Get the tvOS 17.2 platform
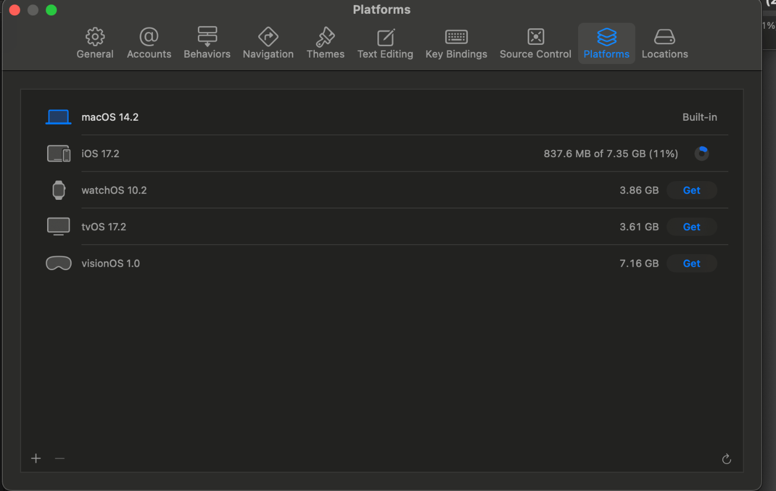 click(691, 227)
